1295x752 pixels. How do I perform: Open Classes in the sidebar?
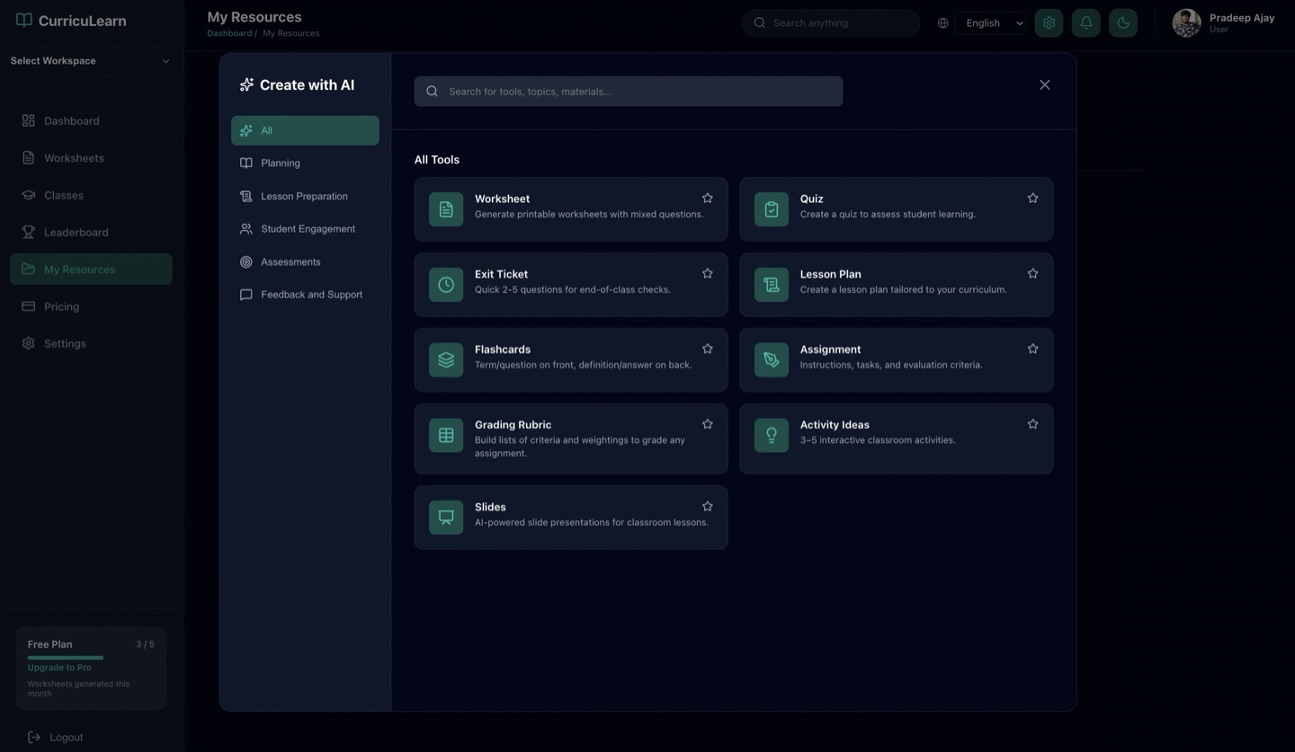[x=91, y=195]
